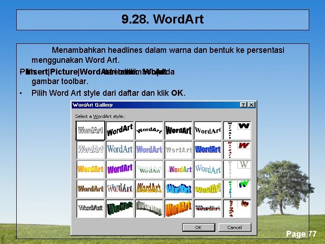Select the dark red vertical WordArt style
Viewport: 325px width, 244px height.
pyautogui.click(x=237, y=150)
